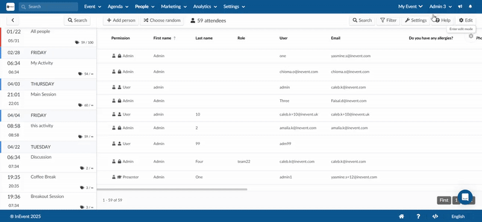The image size is (482, 222).
Task: Open the wrench Settings button
Action: pos(416,20)
